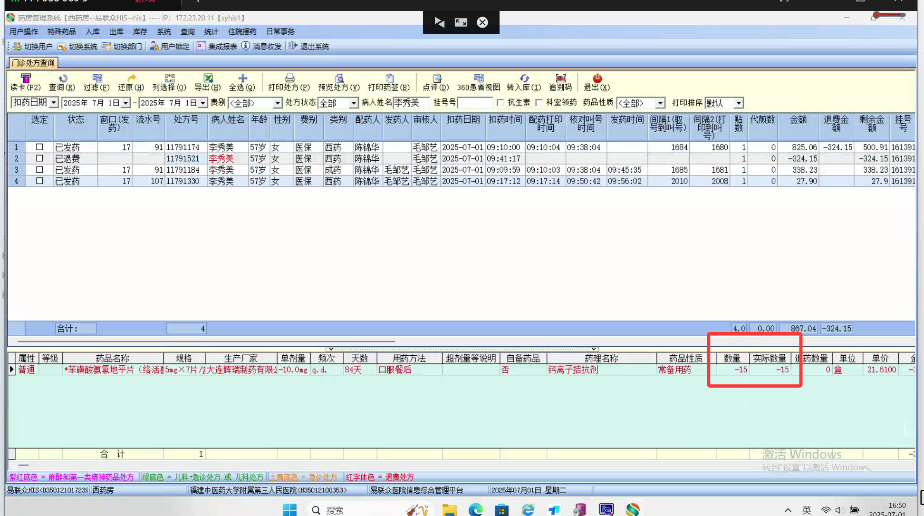Image resolution: width=924 pixels, height=516 pixels.
Task: Open the 360患者视图 patient view
Action: pos(478,78)
